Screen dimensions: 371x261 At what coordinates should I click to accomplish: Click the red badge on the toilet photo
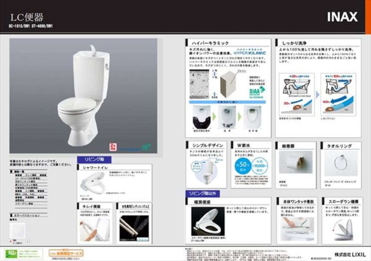(x=113, y=146)
